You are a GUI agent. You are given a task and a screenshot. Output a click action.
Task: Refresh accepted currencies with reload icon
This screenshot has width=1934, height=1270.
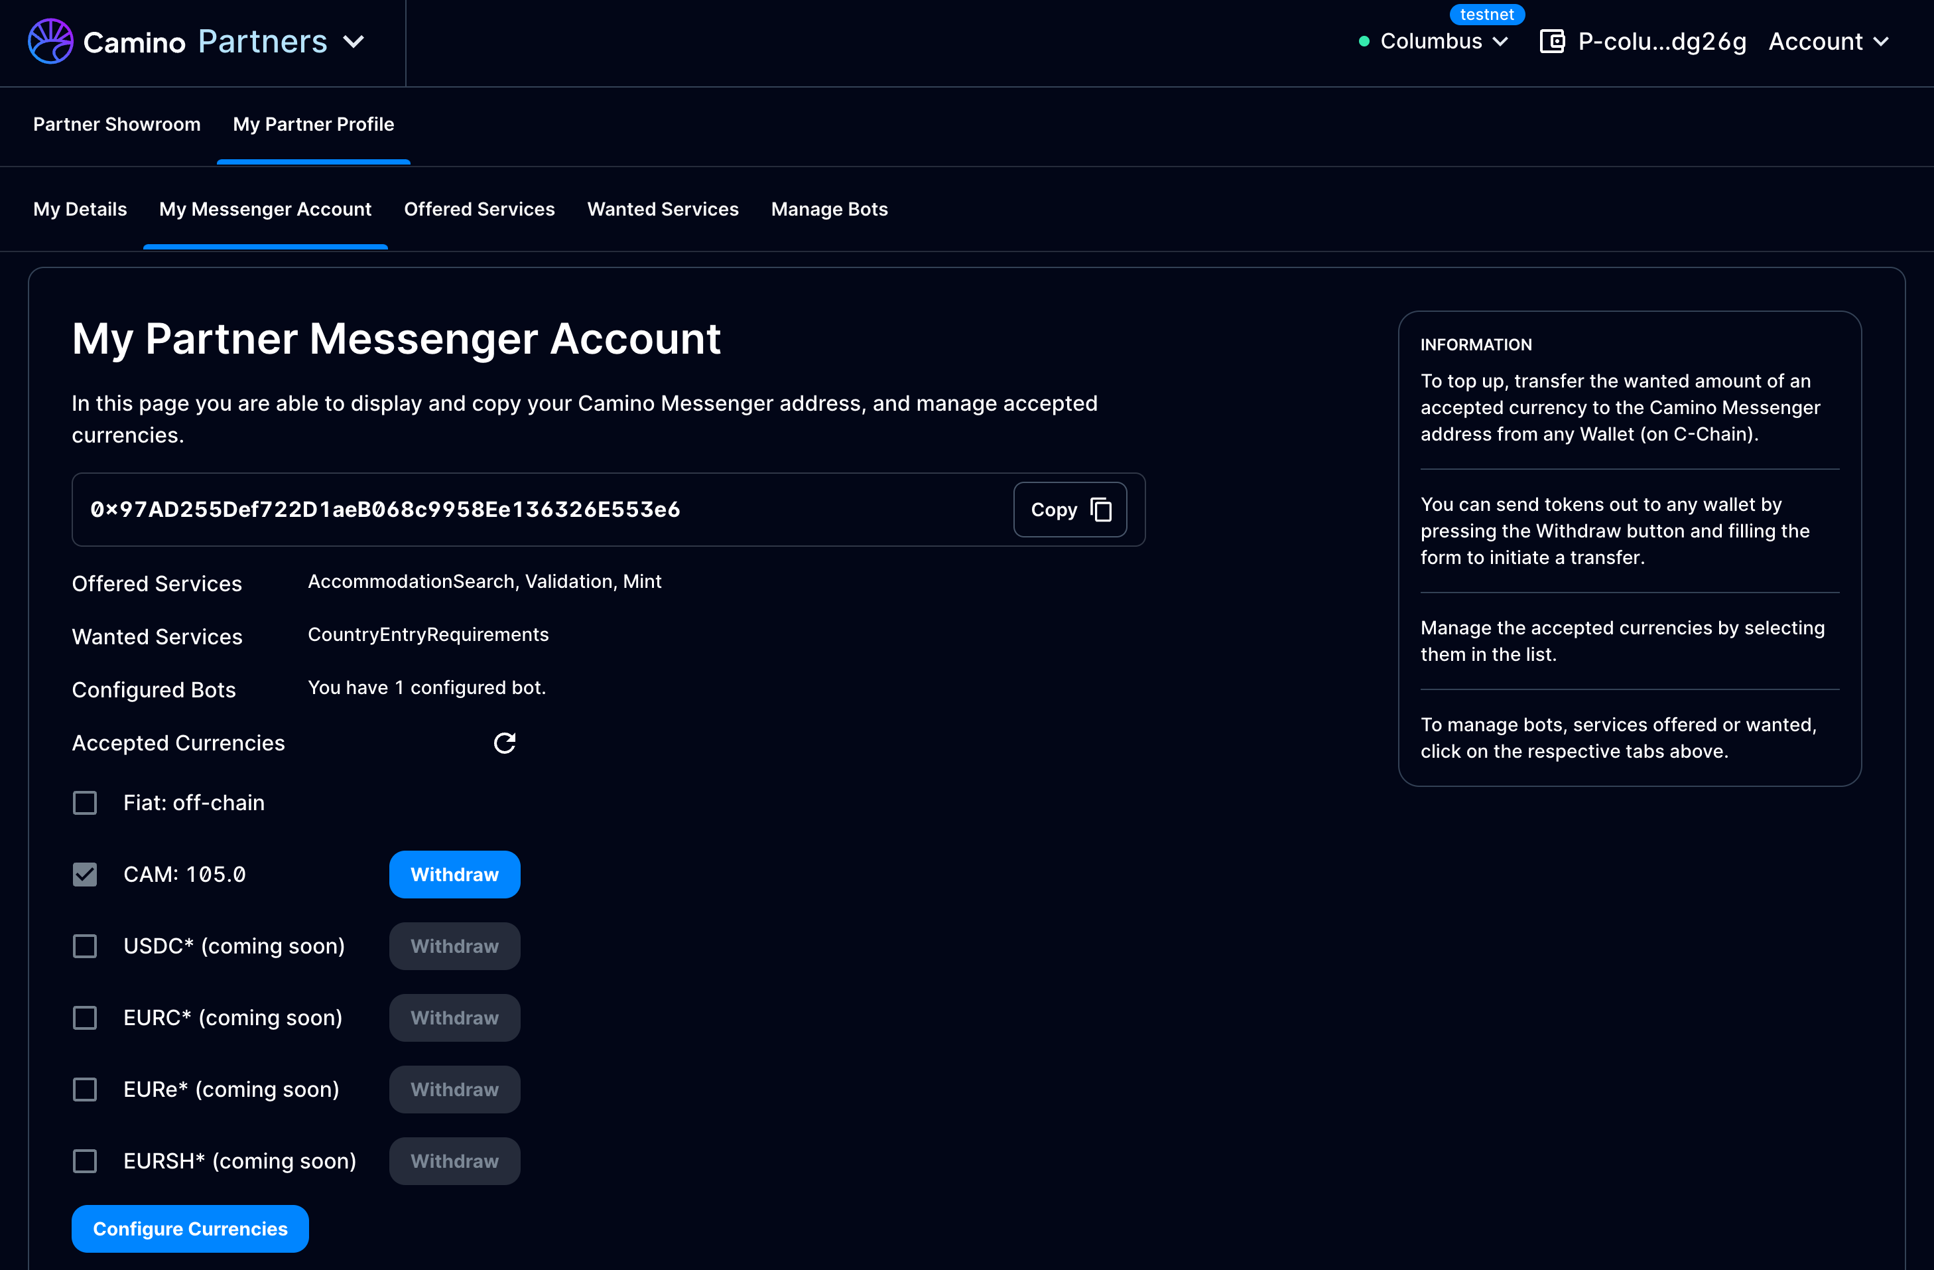505,743
